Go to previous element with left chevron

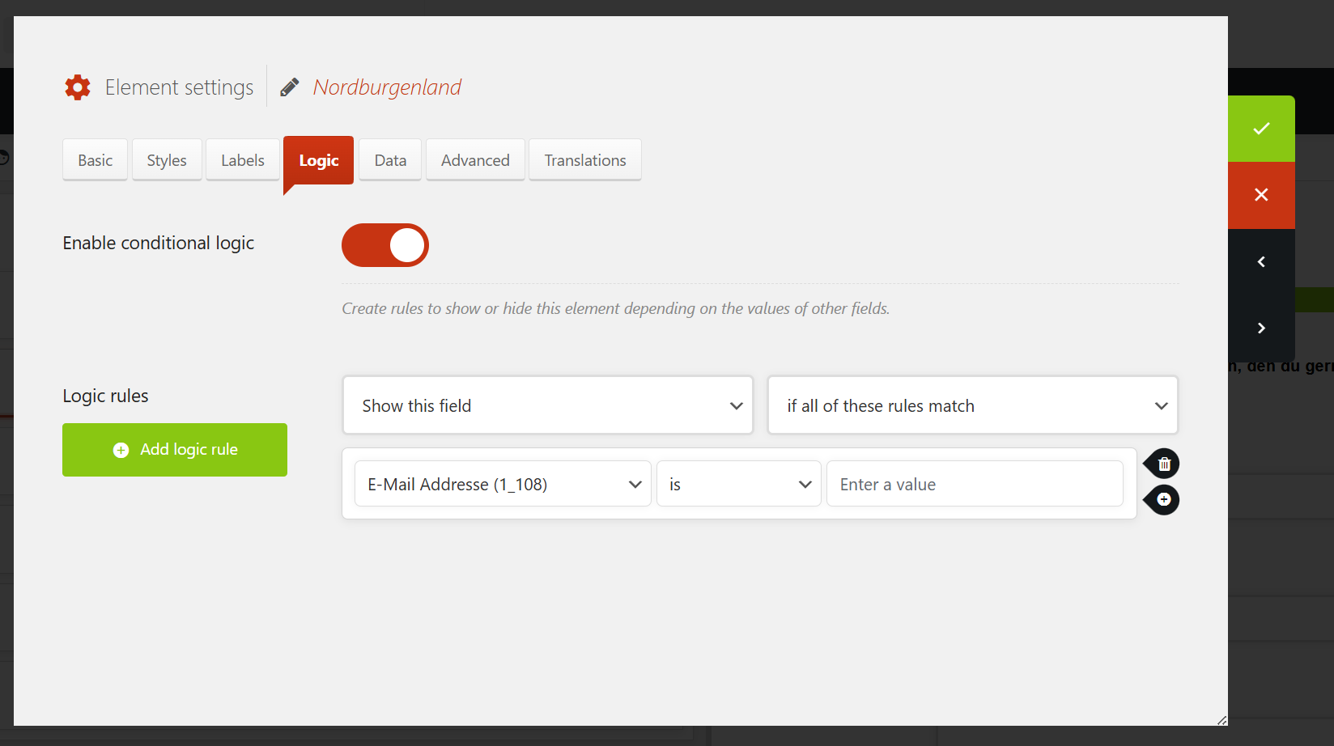click(1260, 261)
